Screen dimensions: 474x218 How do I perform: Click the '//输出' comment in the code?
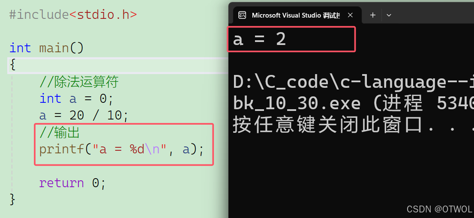(60, 132)
